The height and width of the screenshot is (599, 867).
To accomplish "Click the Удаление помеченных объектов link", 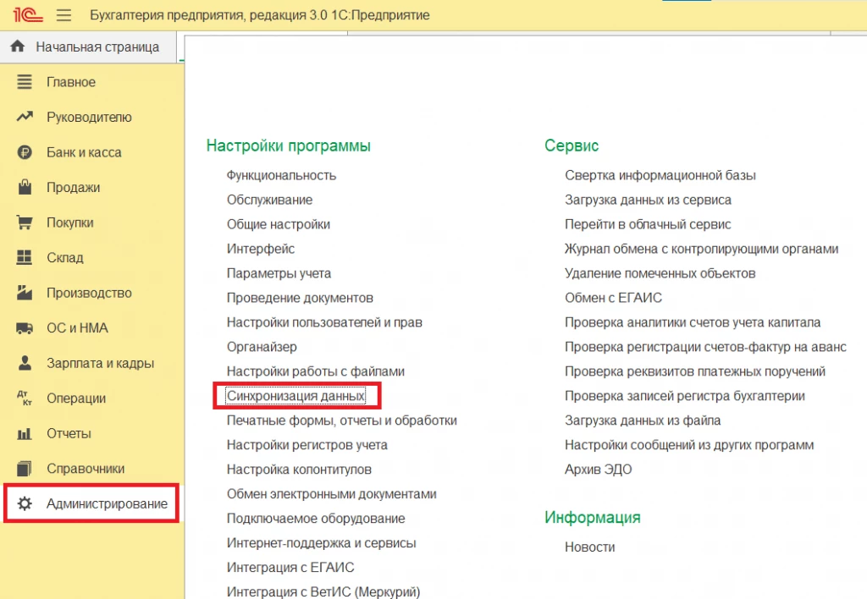I will [660, 273].
